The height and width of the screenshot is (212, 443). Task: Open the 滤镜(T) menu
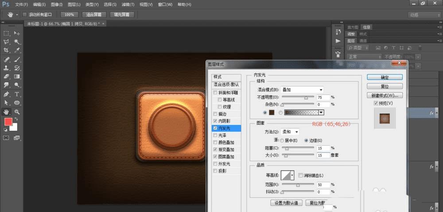point(128,4)
